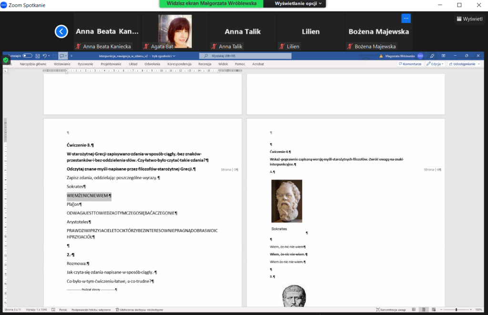
Task: Click the pen icon in Word title bar
Action: point(432,56)
